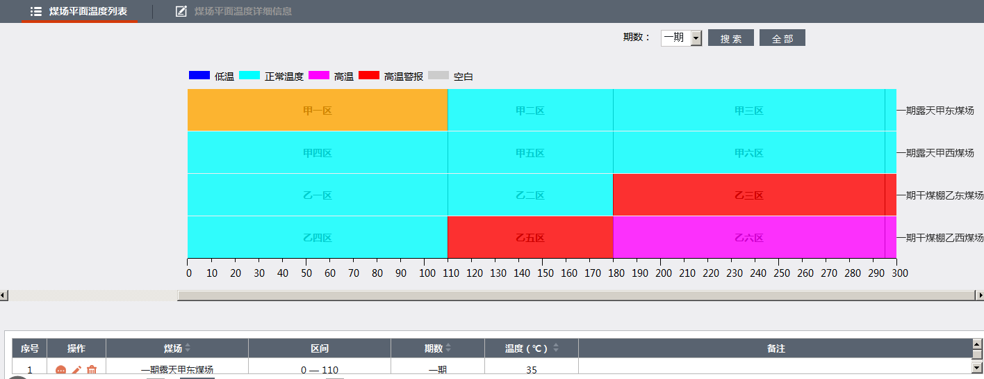Click the horizontal scrollbar right arrow
The height and width of the screenshot is (379, 984).
(980, 296)
